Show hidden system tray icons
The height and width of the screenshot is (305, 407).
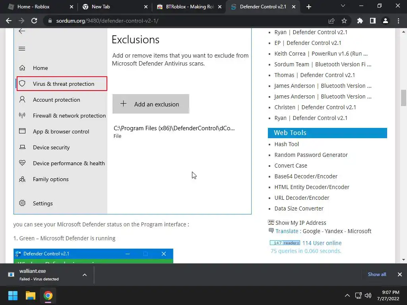(x=347, y=295)
